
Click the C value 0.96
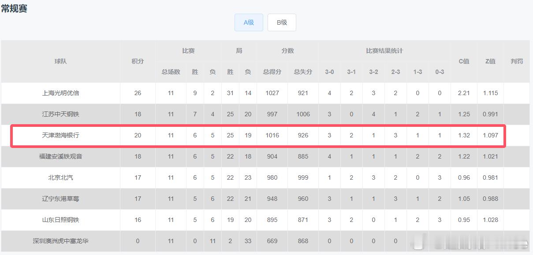(464, 177)
